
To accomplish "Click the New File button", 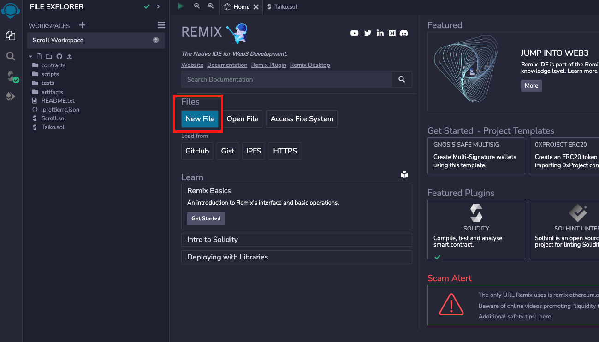I will 200,119.
